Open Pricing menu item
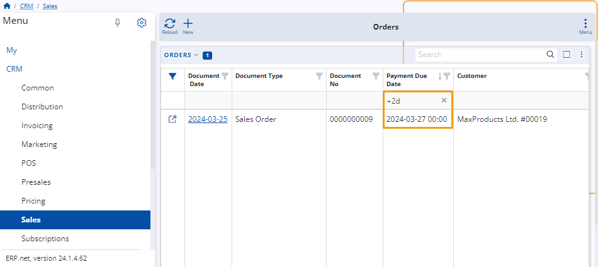 pos(33,201)
